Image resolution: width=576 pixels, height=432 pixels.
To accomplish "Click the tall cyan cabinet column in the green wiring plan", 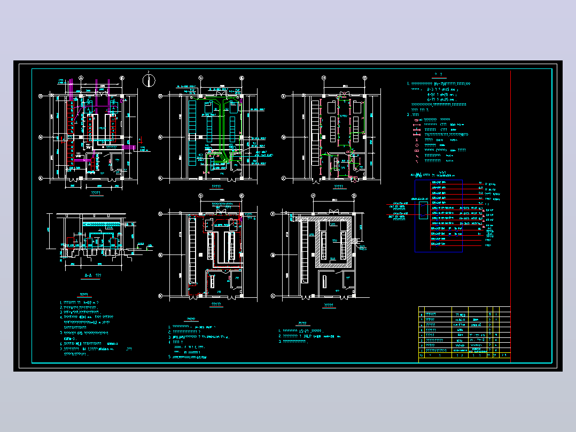I will pos(192,133).
